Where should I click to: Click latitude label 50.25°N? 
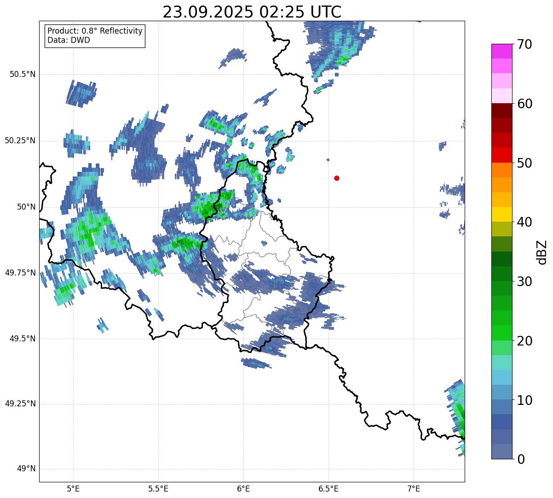pyautogui.click(x=20, y=141)
